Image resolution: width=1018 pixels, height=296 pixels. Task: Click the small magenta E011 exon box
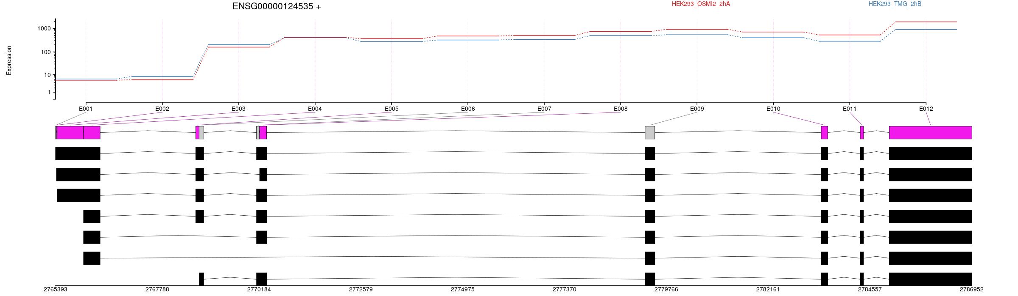pyautogui.click(x=862, y=132)
